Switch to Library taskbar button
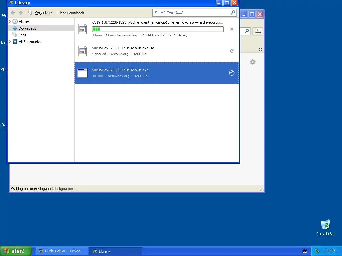The image size is (342, 256). pos(116,251)
